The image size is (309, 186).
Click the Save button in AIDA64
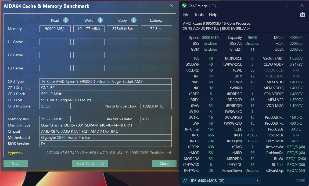coord(16,163)
